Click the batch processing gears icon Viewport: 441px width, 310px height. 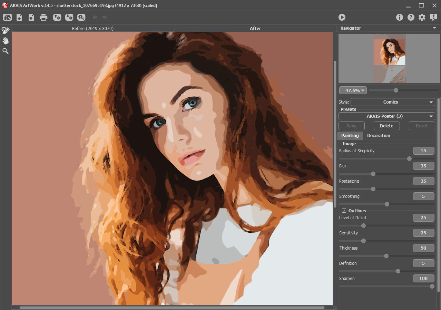pyautogui.click(x=81, y=17)
